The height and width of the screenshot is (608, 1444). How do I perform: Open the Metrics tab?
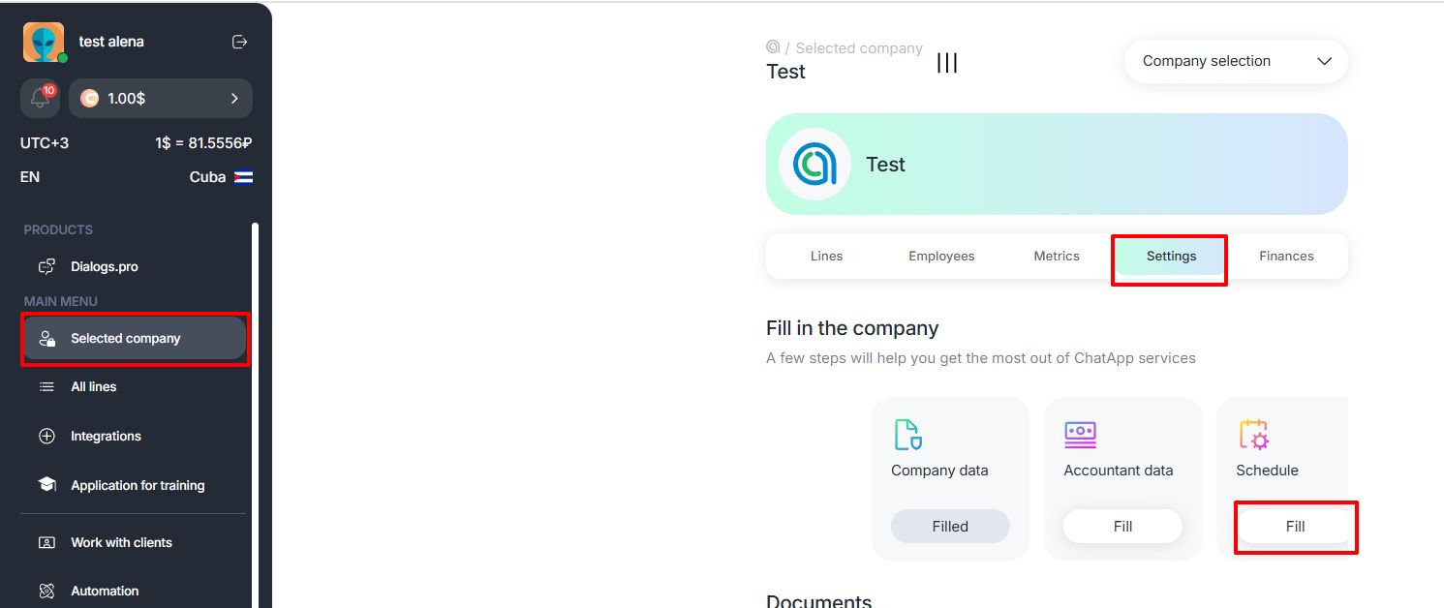coord(1056,257)
